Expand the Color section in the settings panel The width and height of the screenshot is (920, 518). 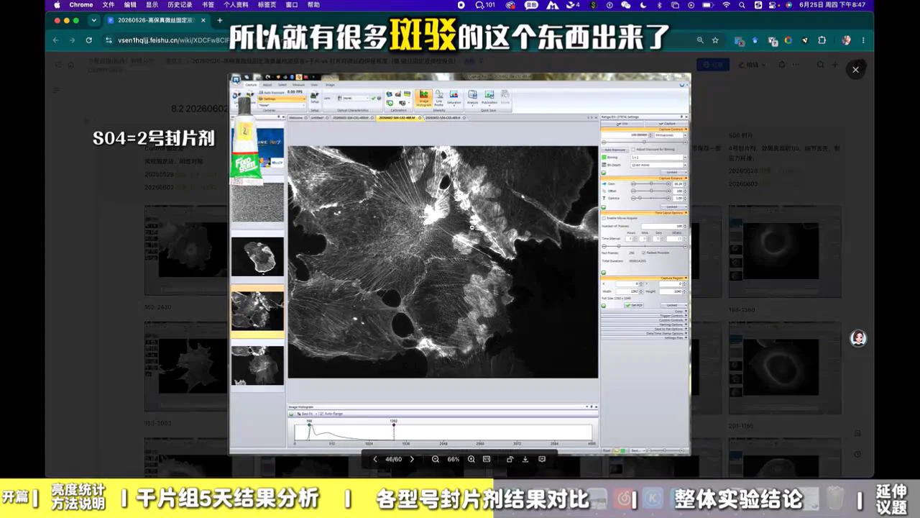[643, 311]
